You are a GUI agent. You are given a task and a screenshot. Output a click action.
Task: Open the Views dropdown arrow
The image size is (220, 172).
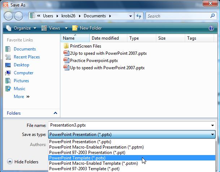[x=66, y=28]
